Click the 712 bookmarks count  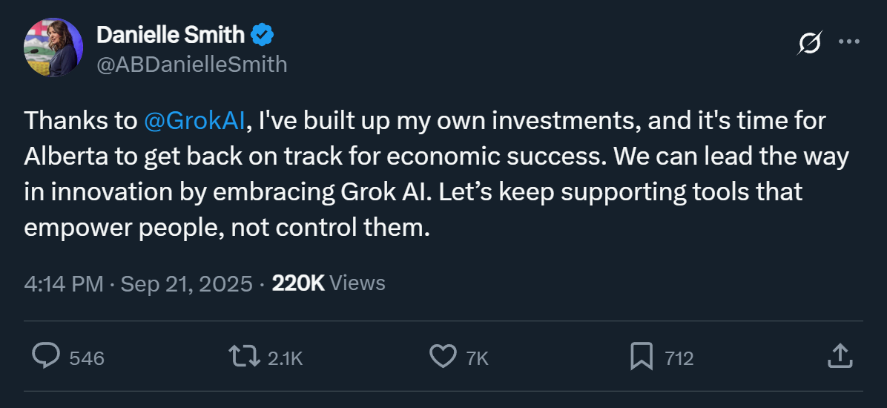679,359
